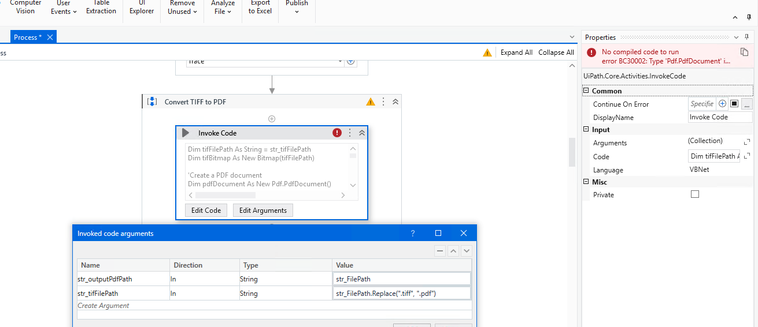Image resolution: width=758 pixels, height=327 pixels.
Task: Pin the Properties panel
Action: tap(746, 37)
